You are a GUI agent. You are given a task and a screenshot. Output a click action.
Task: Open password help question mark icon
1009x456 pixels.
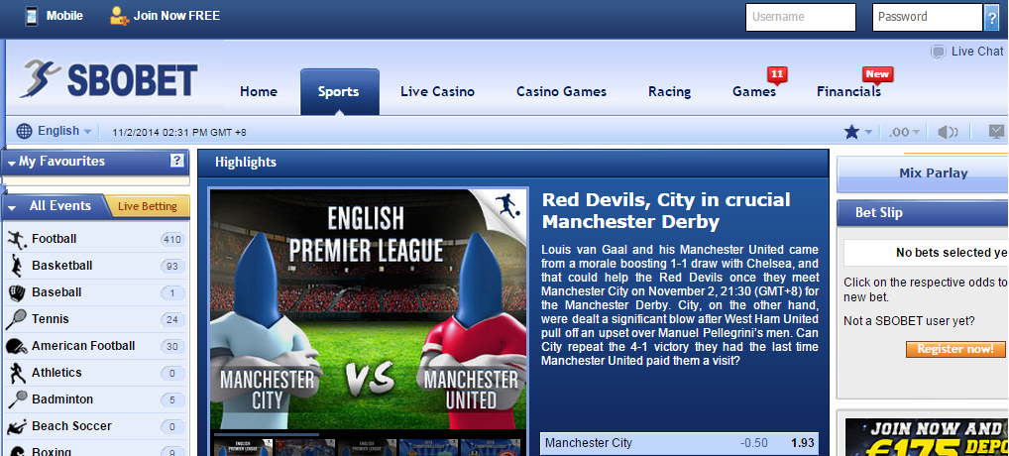991,18
